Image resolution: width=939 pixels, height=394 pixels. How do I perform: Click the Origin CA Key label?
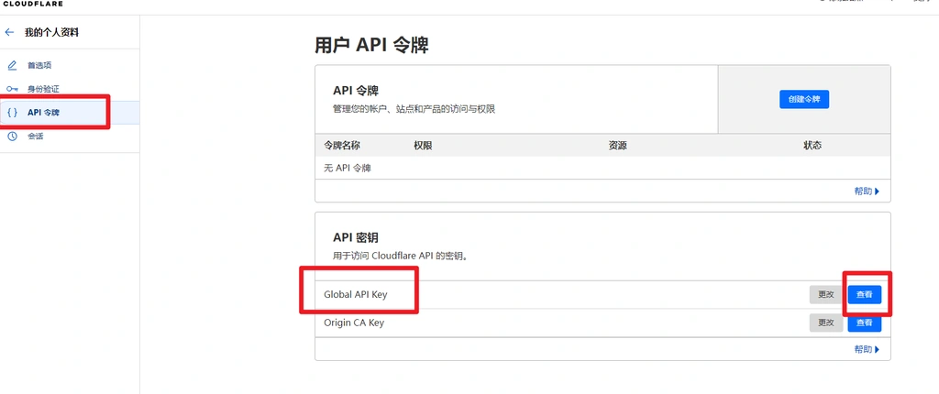[354, 323]
